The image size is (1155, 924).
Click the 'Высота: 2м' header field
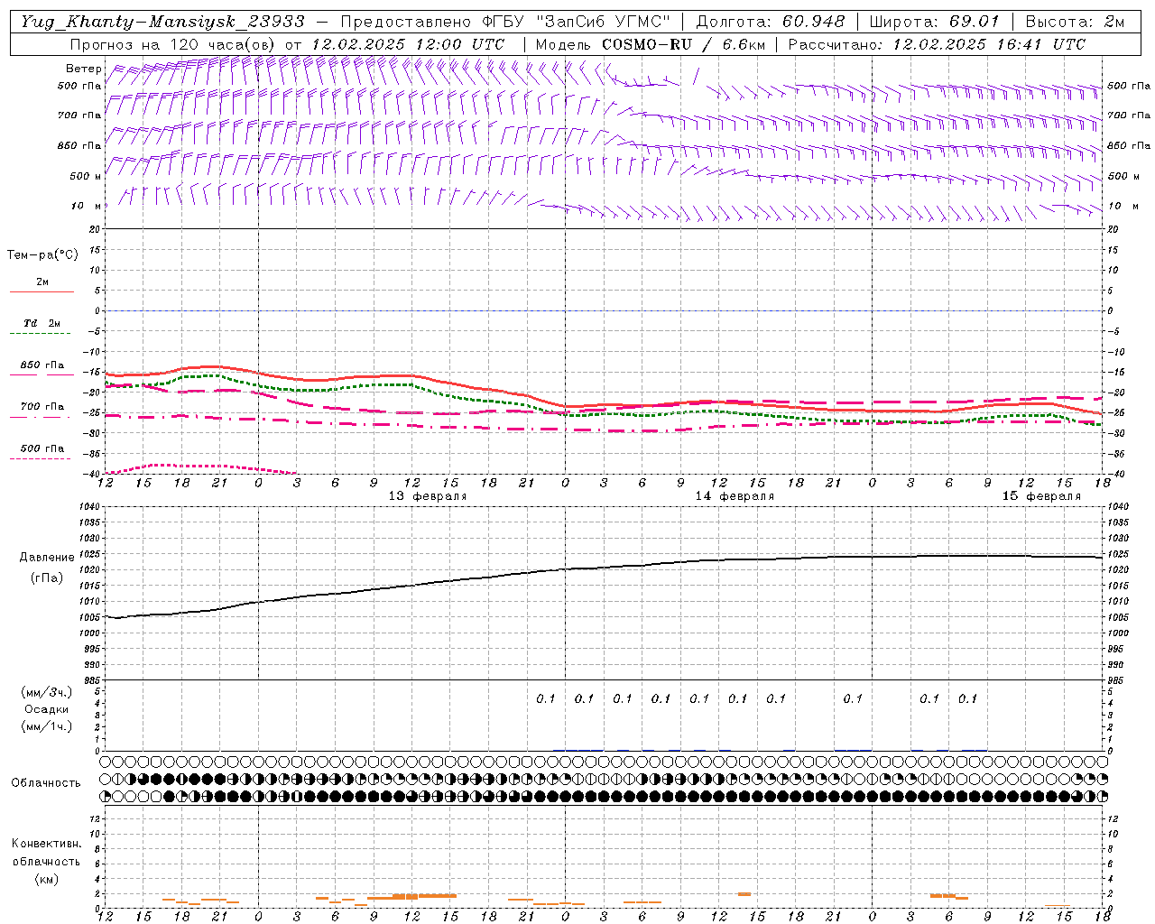coord(1074,22)
